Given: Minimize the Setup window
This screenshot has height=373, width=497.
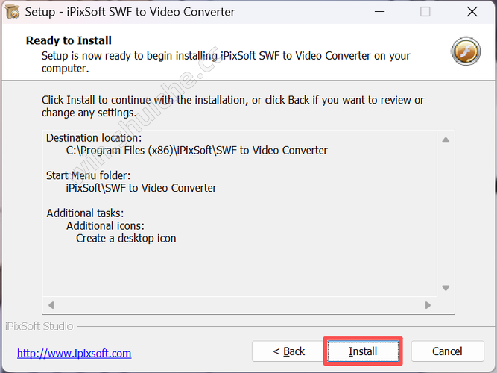Looking at the screenshot, I should pos(379,12).
